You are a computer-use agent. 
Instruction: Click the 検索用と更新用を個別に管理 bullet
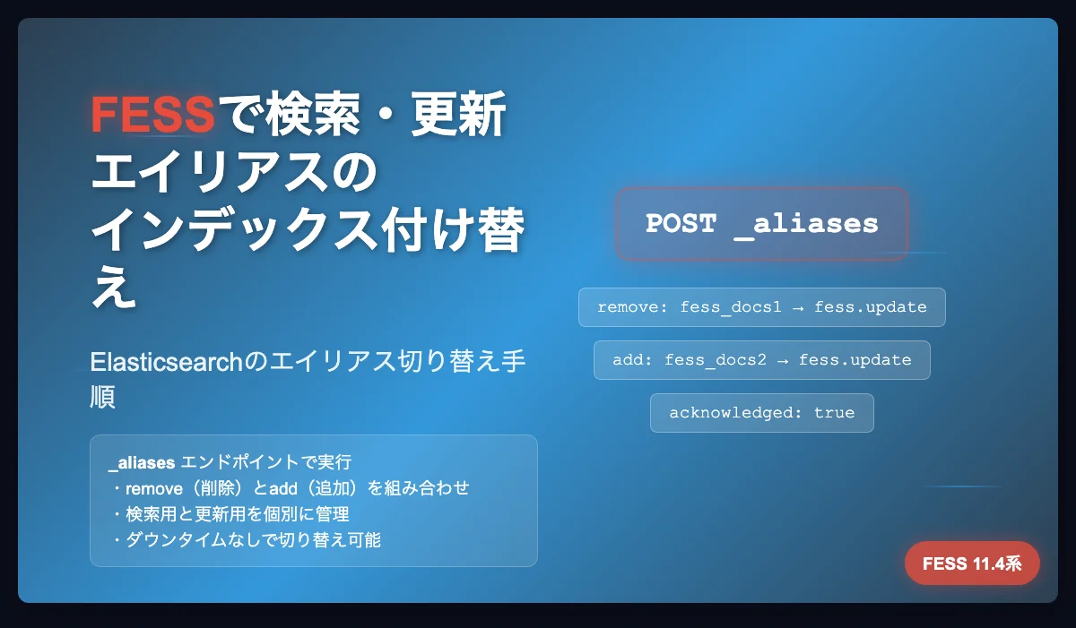click(230, 514)
